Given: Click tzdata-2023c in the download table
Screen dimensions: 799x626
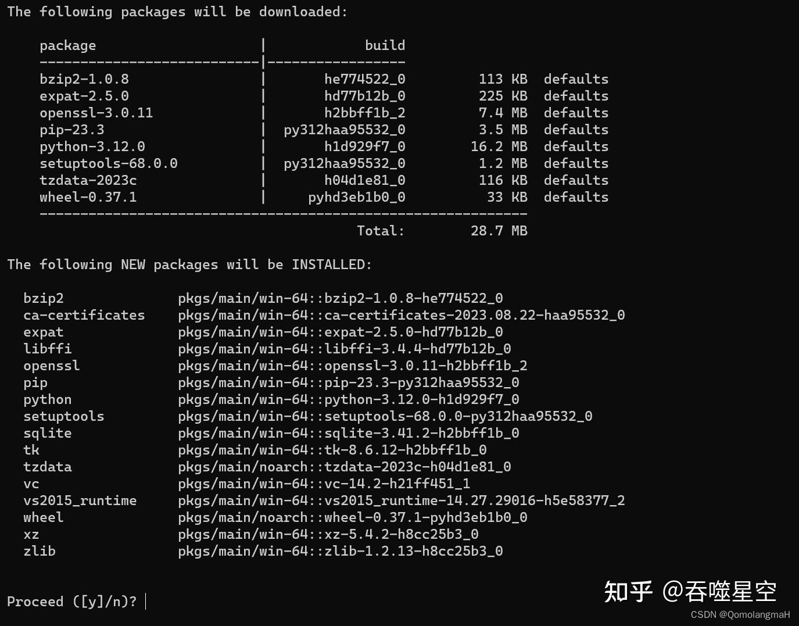Looking at the screenshot, I should [88, 180].
